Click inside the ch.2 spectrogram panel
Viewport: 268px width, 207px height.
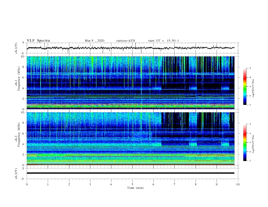(130, 139)
